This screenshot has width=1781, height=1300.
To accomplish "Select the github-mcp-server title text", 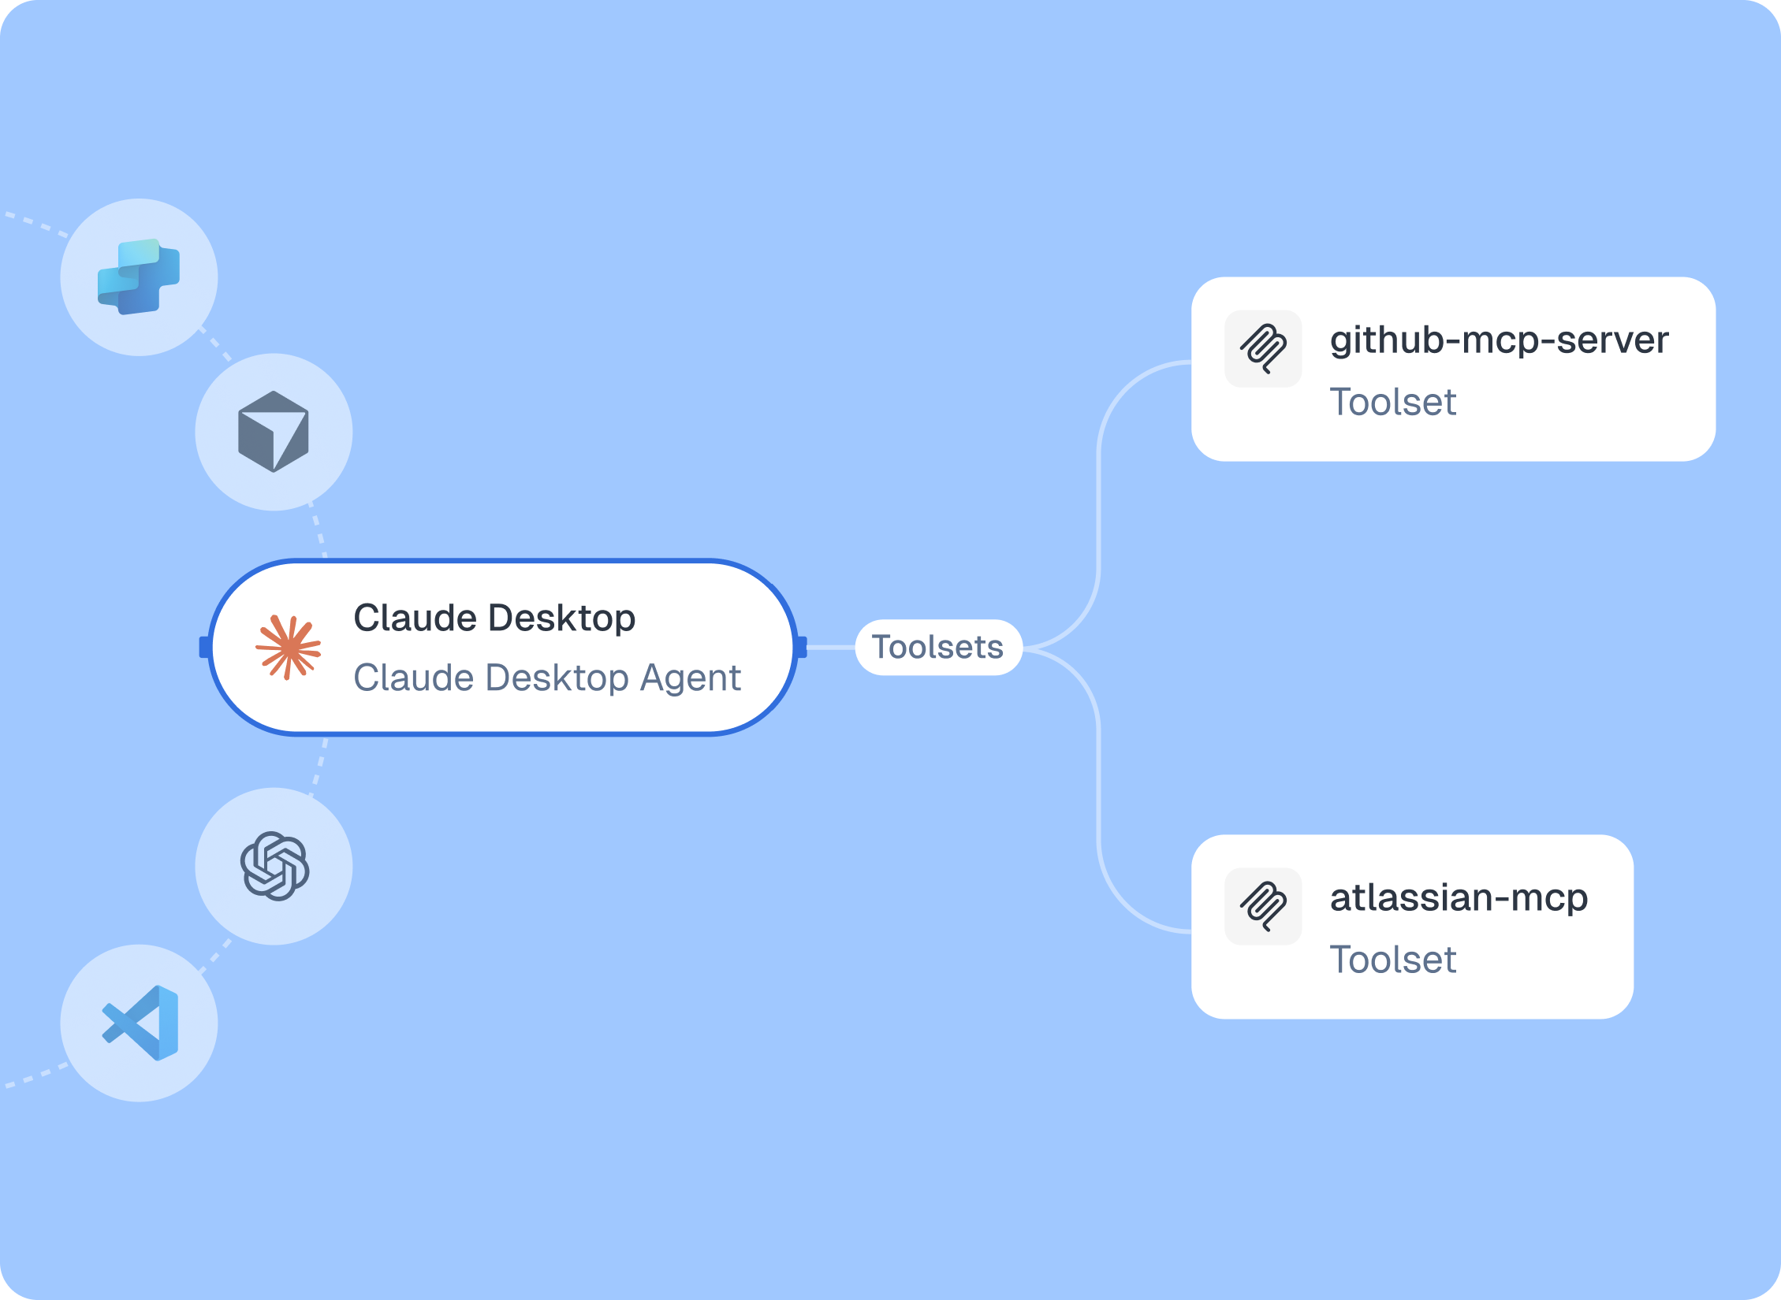I will [1499, 340].
